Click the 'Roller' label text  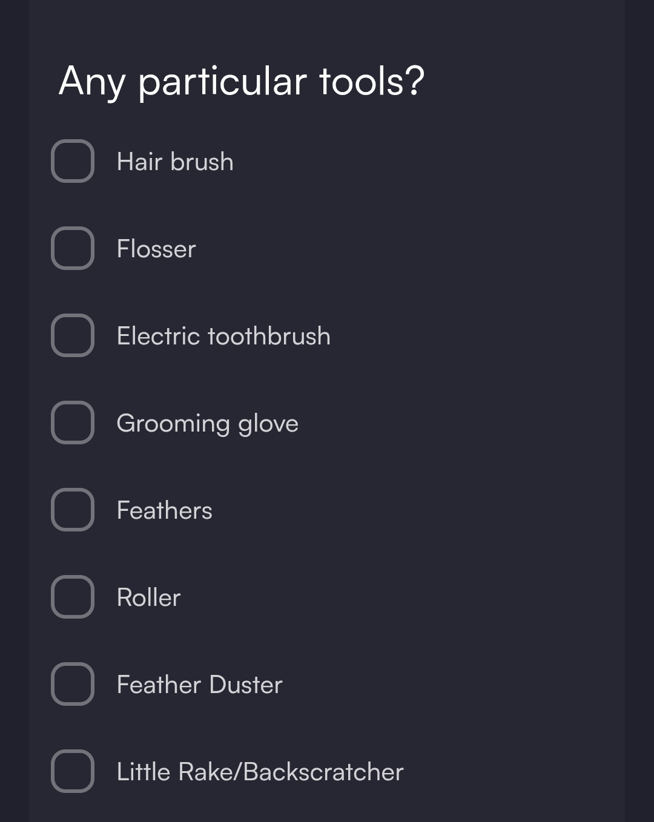[x=148, y=598]
